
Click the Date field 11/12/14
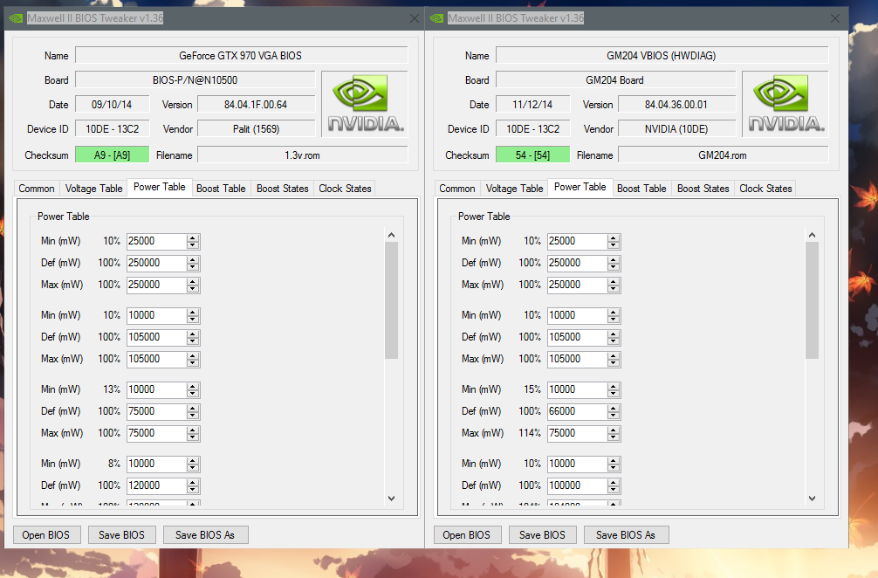[x=532, y=105]
